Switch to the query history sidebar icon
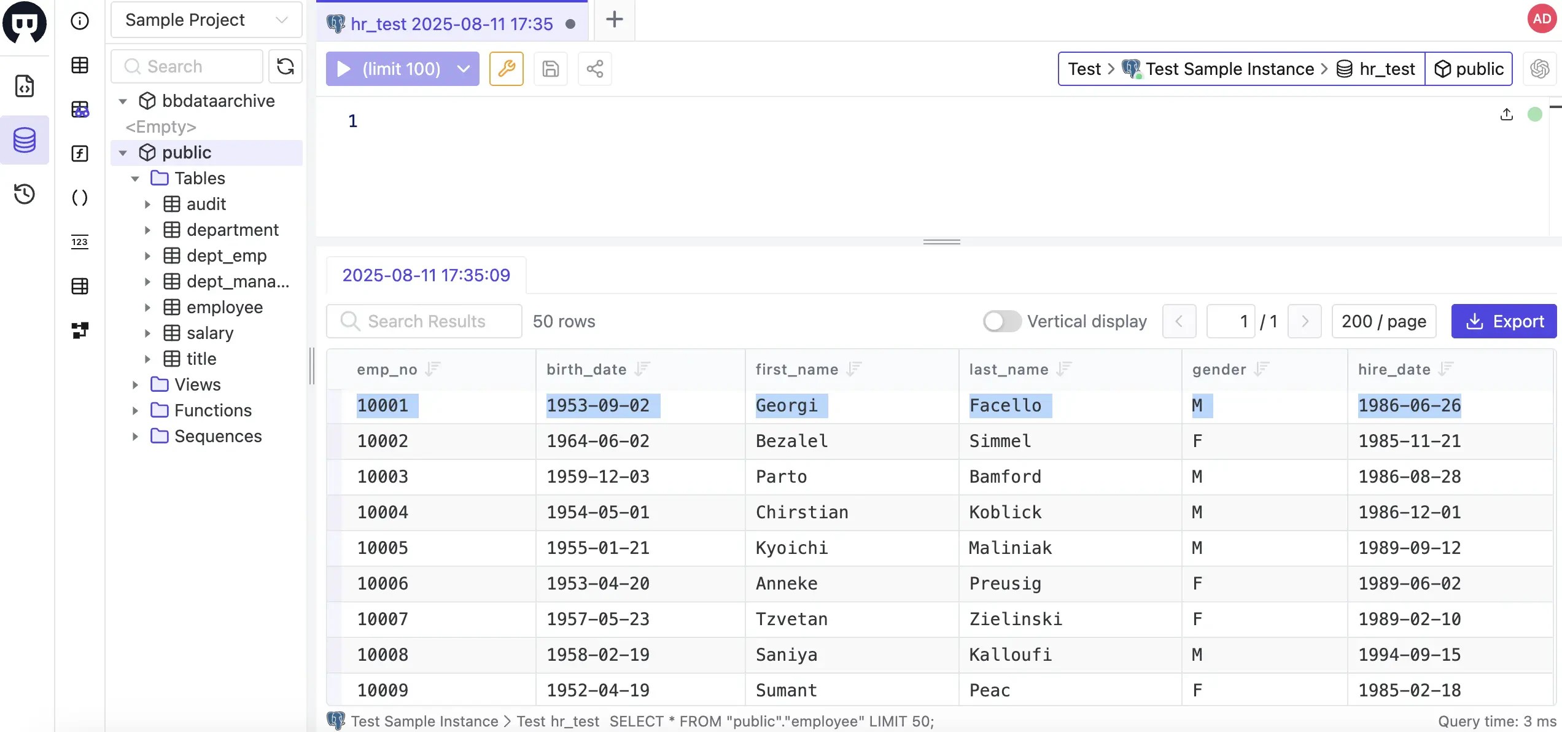This screenshot has height=732, width=1562. coord(25,194)
